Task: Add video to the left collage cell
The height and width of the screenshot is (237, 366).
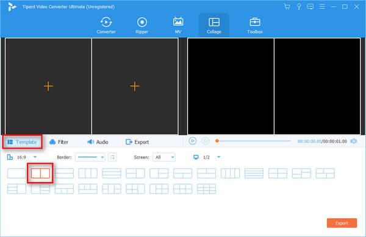Action: tap(48, 87)
